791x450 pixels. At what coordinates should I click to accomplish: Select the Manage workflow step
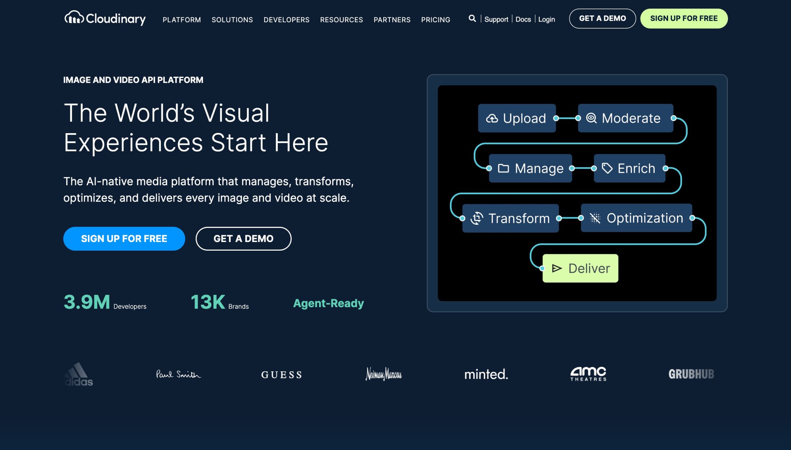coord(531,168)
